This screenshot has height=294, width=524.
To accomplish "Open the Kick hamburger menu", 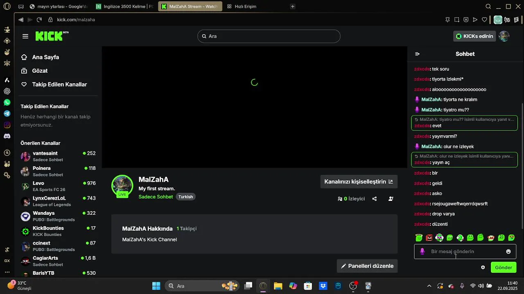I will click(x=25, y=36).
